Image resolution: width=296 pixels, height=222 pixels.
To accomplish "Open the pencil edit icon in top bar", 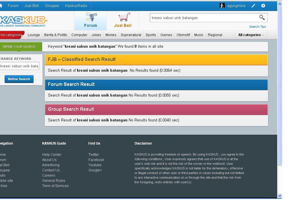I will pos(253,6).
